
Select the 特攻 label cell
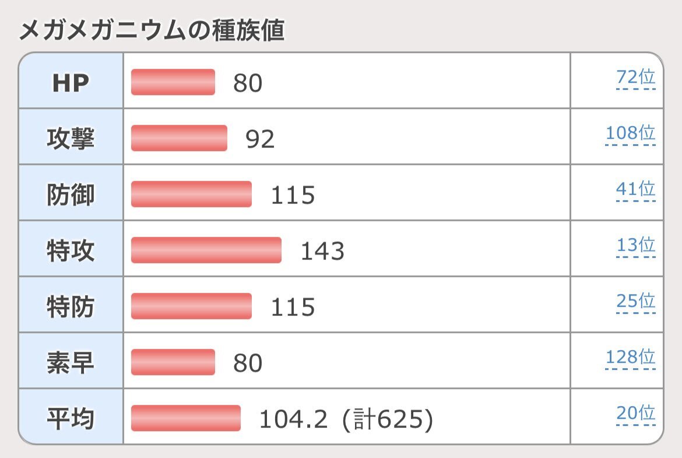click(x=71, y=251)
